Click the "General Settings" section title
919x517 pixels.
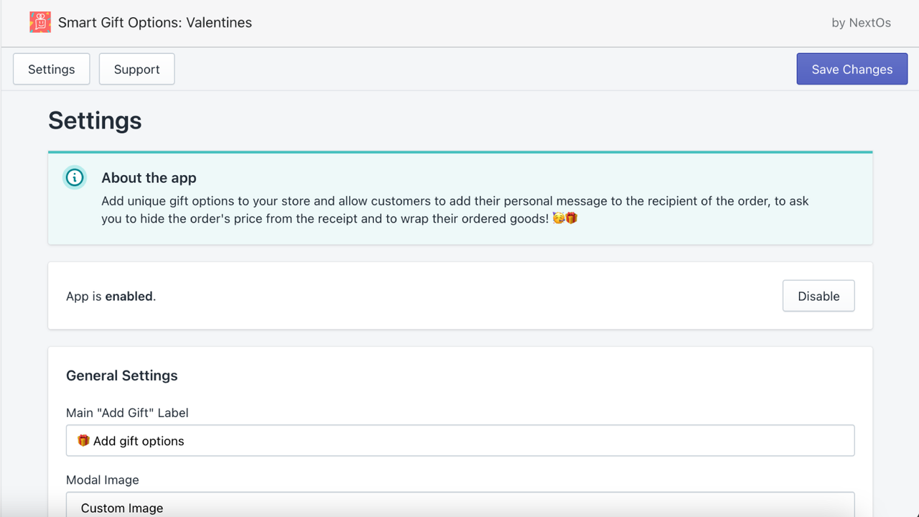tap(121, 376)
